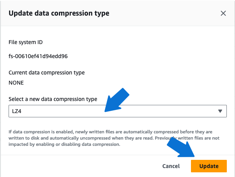Open the LZ4 compression type combo box
Screen dimensions: 235x177
(x=117, y=111)
